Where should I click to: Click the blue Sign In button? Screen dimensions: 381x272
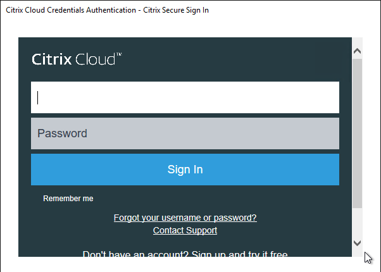coord(185,170)
